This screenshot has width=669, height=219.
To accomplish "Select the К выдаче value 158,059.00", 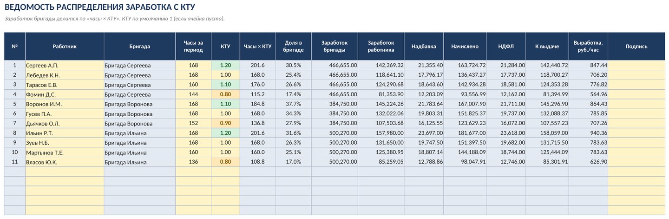I will tap(547, 133).
